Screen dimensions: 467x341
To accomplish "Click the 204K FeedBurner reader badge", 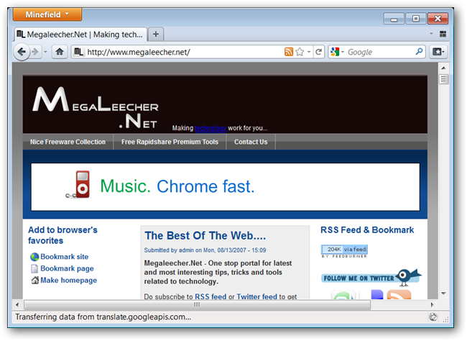I will tap(344, 251).
